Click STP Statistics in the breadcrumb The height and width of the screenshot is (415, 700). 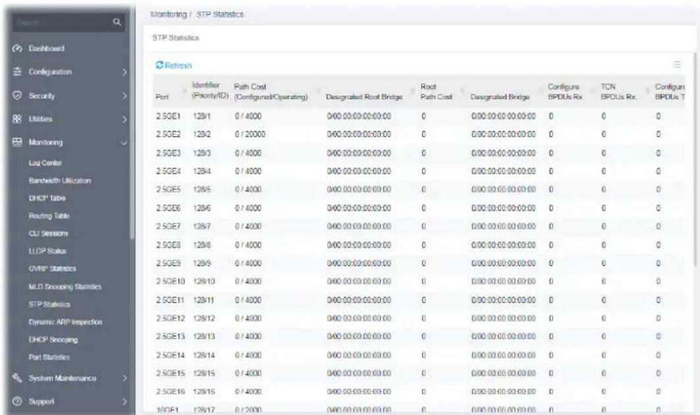click(220, 14)
